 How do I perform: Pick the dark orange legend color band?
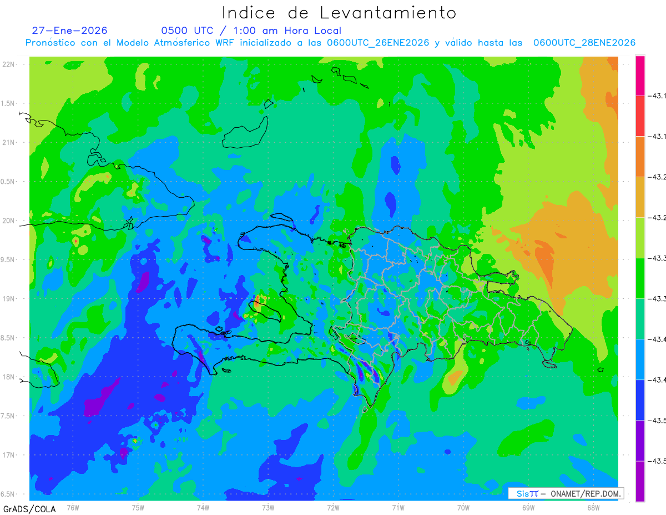pyautogui.click(x=640, y=157)
